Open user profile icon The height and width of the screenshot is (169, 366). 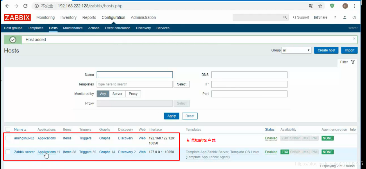point(344,17)
